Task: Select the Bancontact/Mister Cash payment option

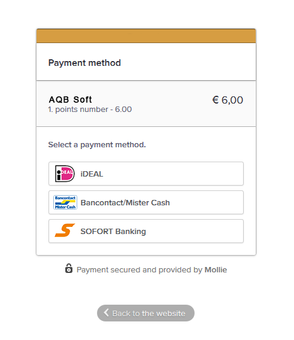Action: (x=146, y=202)
